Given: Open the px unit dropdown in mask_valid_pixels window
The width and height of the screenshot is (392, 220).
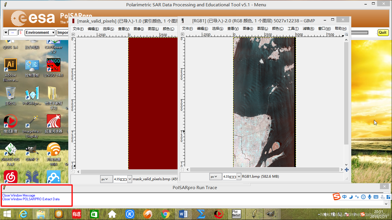Looking at the screenshot, I should click(106, 179).
